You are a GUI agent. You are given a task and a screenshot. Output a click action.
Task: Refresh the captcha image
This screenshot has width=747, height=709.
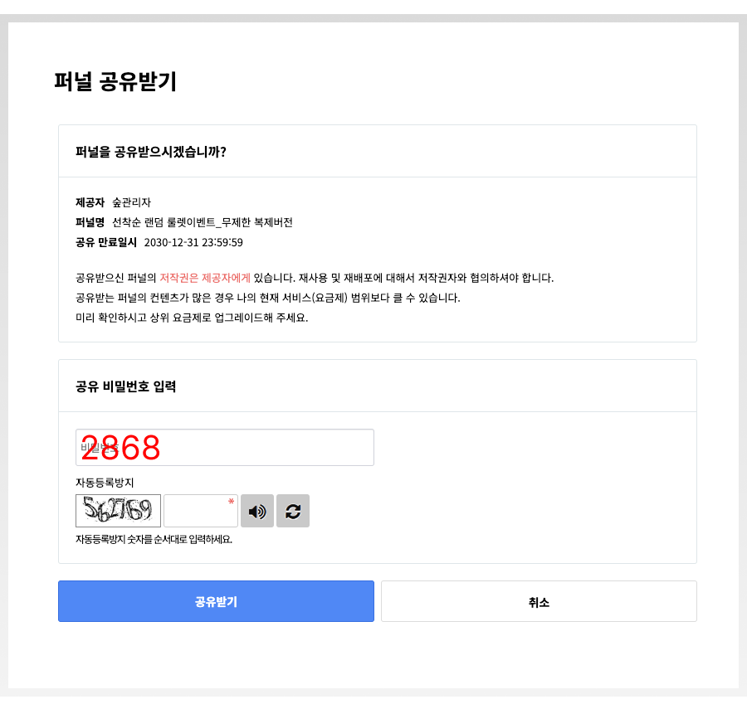(x=293, y=511)
